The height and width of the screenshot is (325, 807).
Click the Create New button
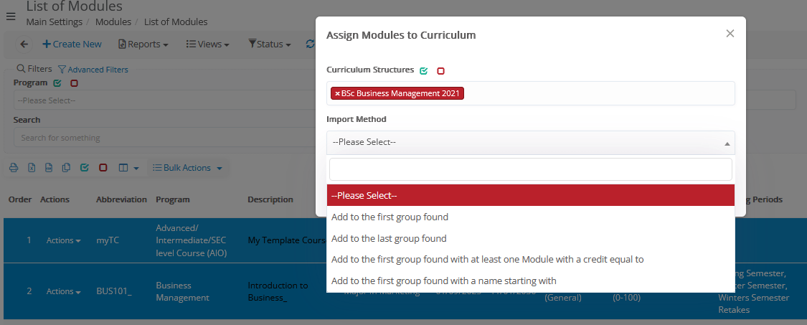(72, 44)
